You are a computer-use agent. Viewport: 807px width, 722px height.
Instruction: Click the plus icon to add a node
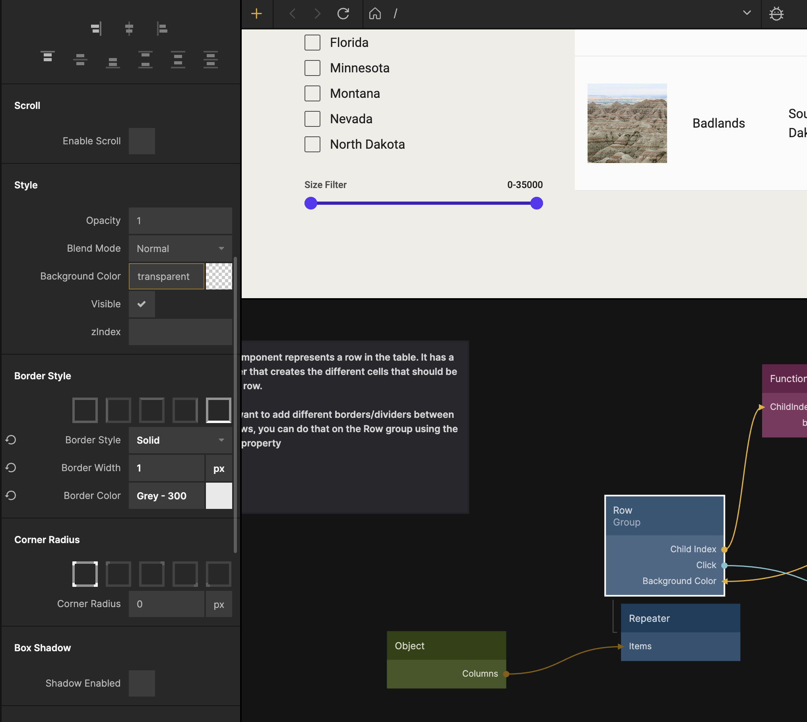(x=256, y=14)
